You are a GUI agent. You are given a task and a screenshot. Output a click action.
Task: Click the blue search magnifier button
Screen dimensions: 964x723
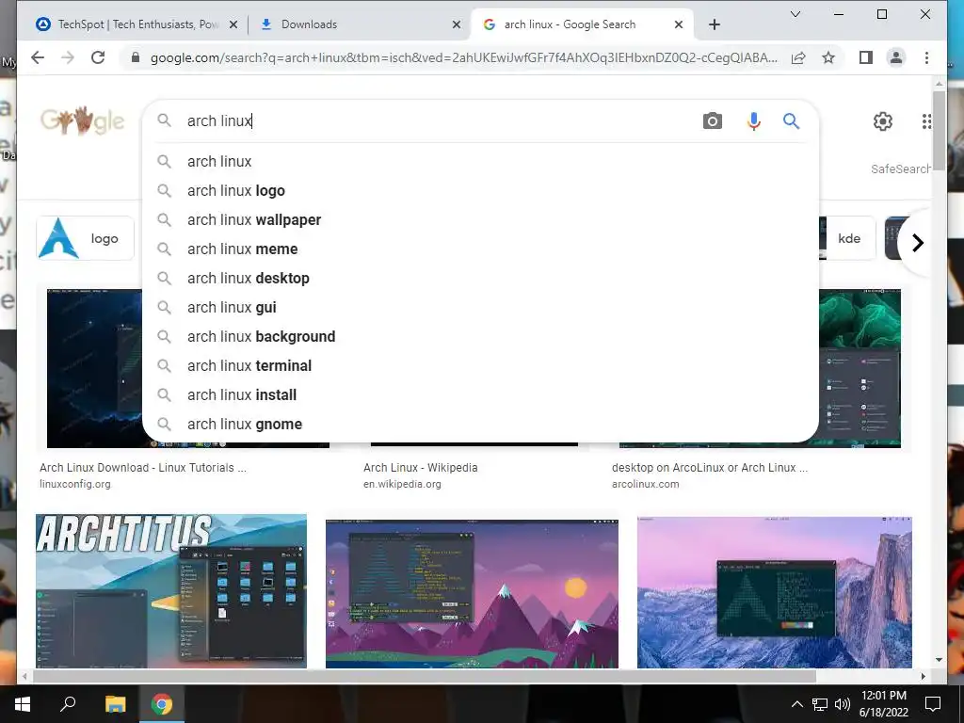pos(791,121)
